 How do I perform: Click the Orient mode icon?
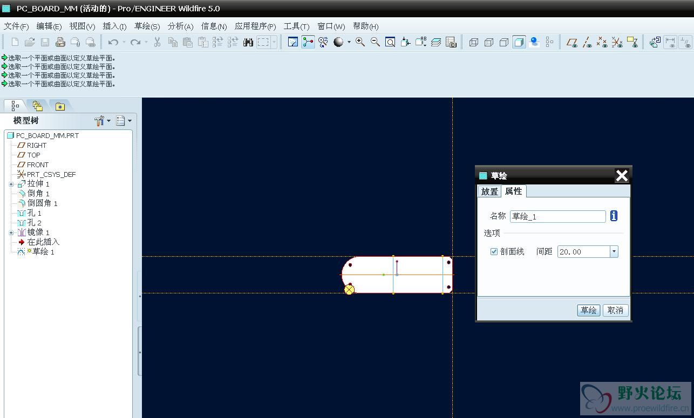pos(323,42)
